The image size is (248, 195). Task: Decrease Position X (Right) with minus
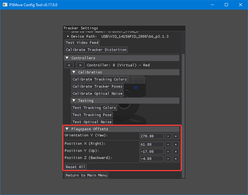(x=168, y=144)
